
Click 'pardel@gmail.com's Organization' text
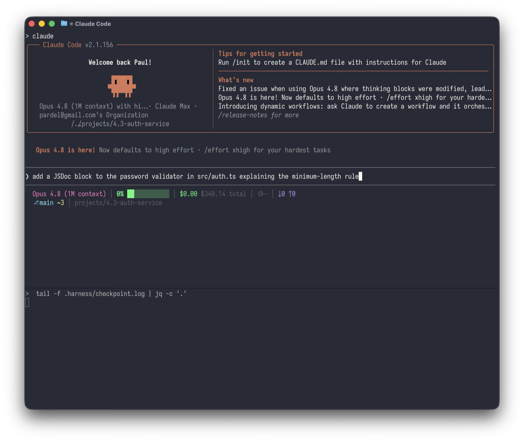pos(94,115)
